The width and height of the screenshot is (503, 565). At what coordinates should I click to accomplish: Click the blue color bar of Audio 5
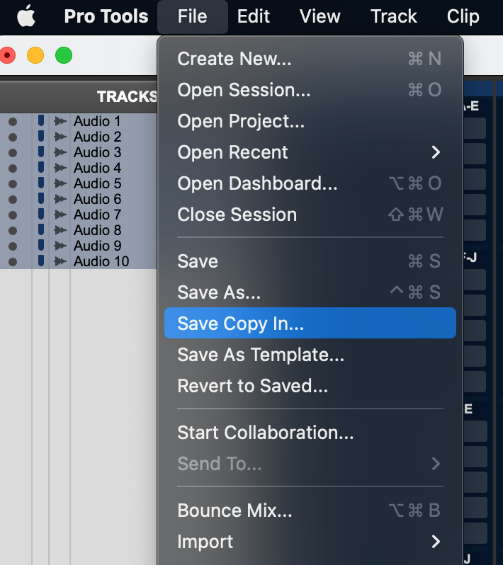pyautogui.click(x=41, y=183)
